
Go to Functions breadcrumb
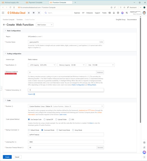(x=19, y=19)
